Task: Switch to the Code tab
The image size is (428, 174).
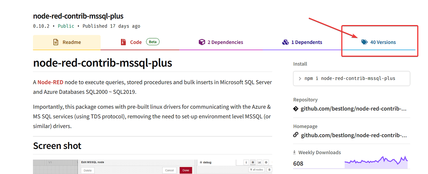Action: point(136,42)
